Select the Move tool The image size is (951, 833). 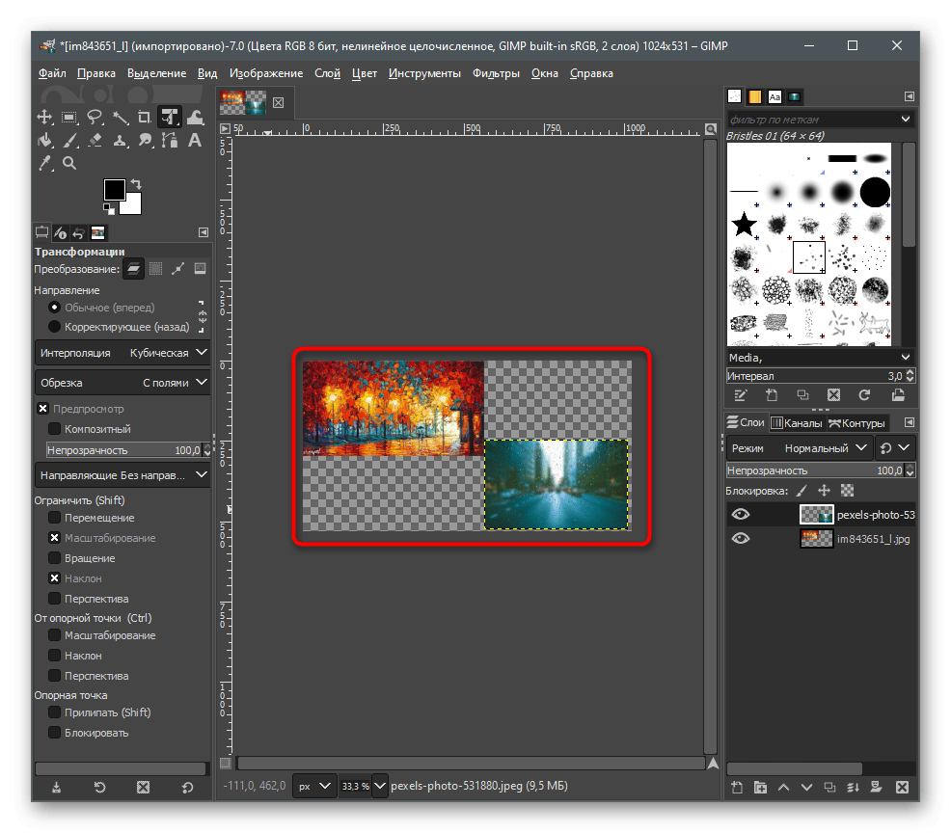[x=45, y=117]
